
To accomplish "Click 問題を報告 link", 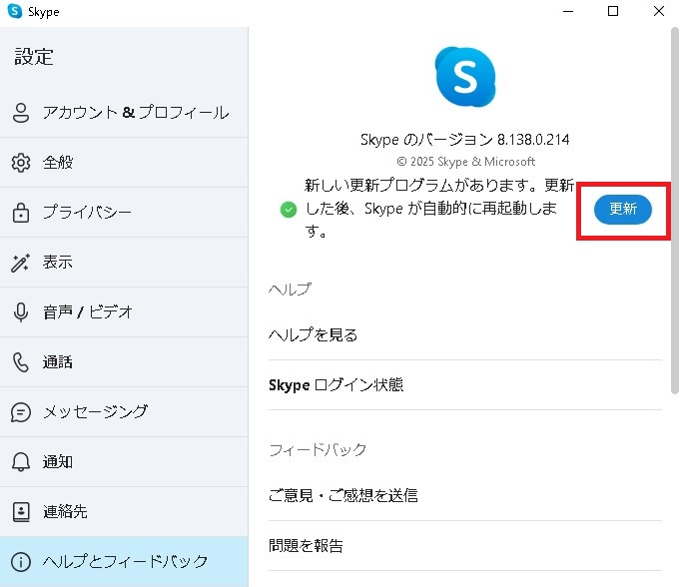I will [465, 546].
